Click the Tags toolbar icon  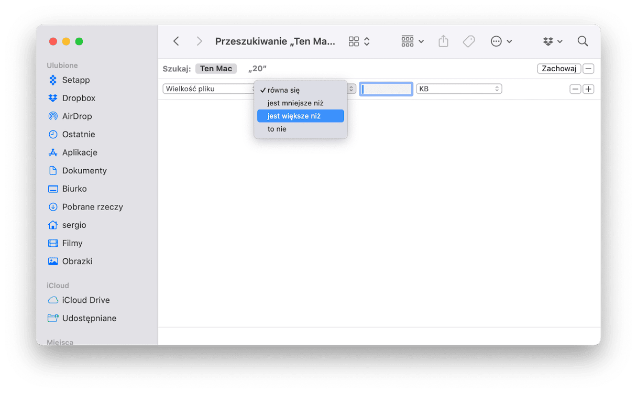tap(469, 41)
